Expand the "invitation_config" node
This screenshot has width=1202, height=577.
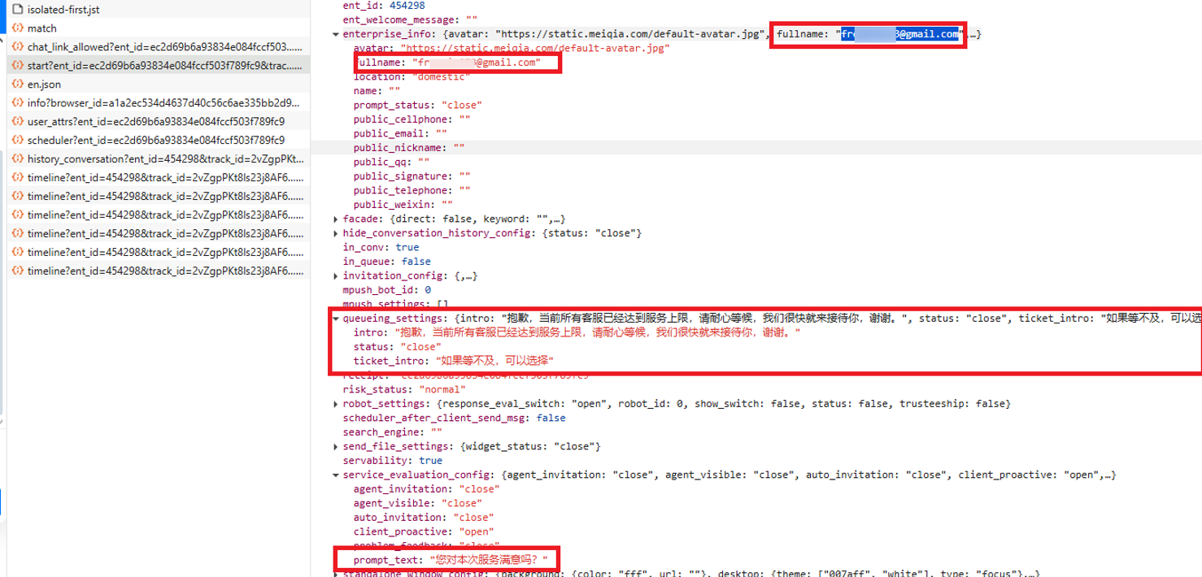click(x=336, y=275)
